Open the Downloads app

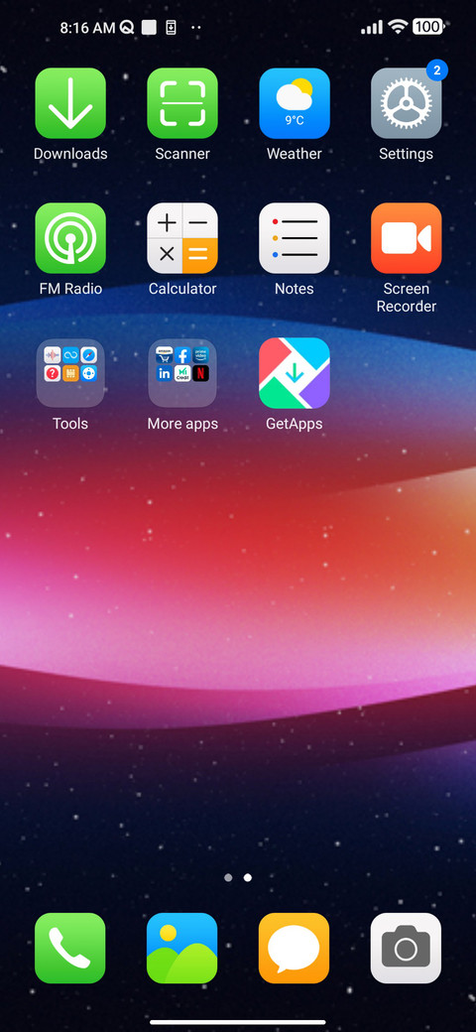70,103
